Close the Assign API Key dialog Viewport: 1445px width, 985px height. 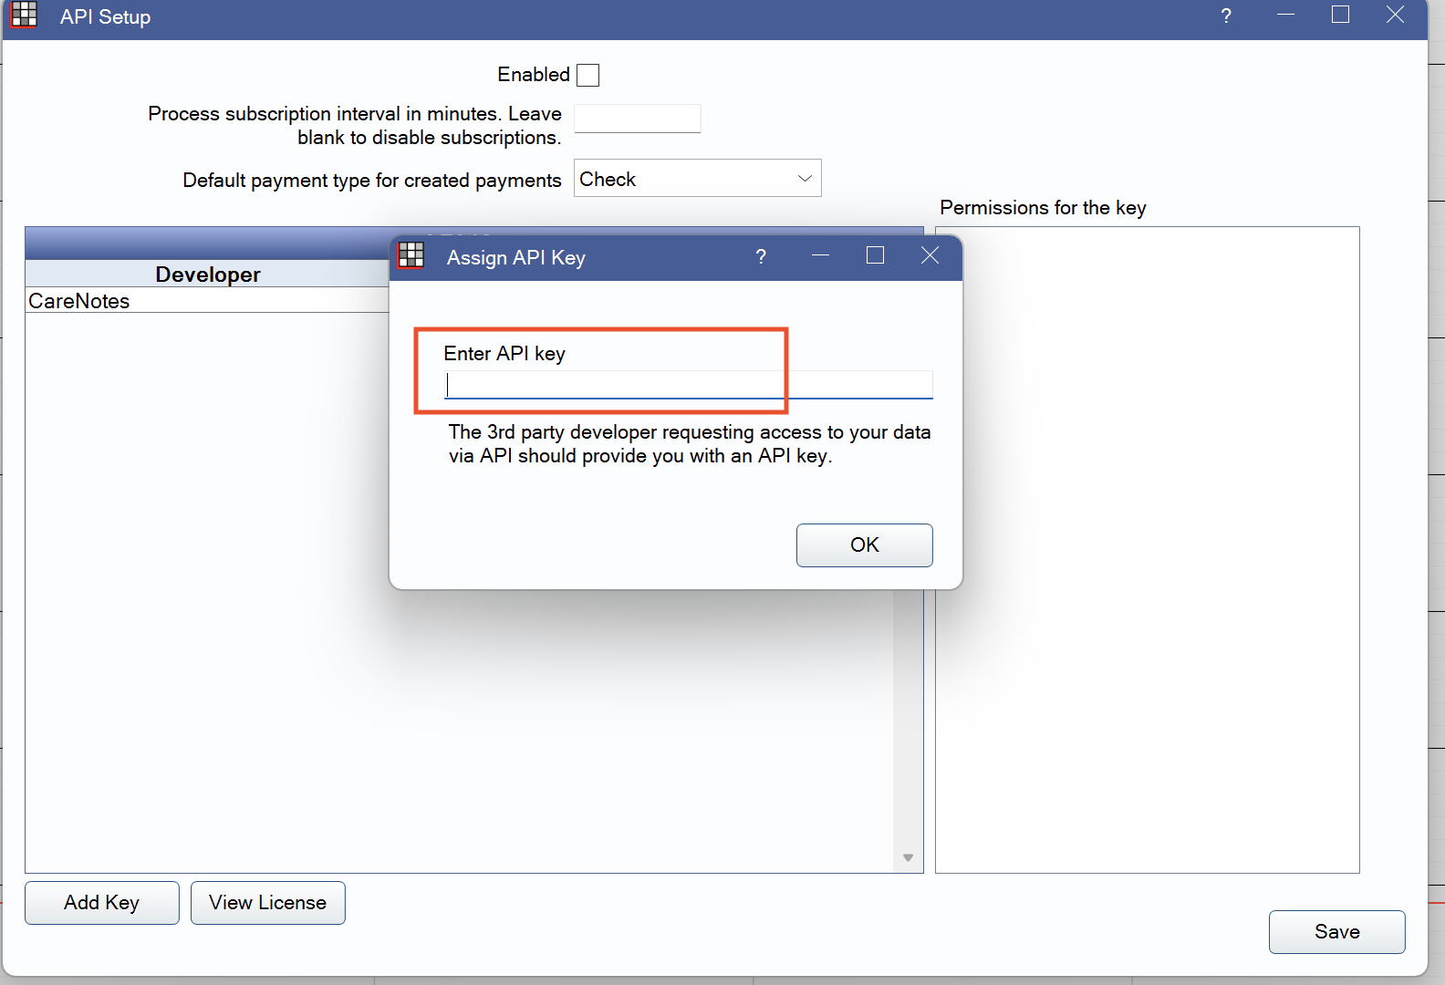click(x=930, y=255)
